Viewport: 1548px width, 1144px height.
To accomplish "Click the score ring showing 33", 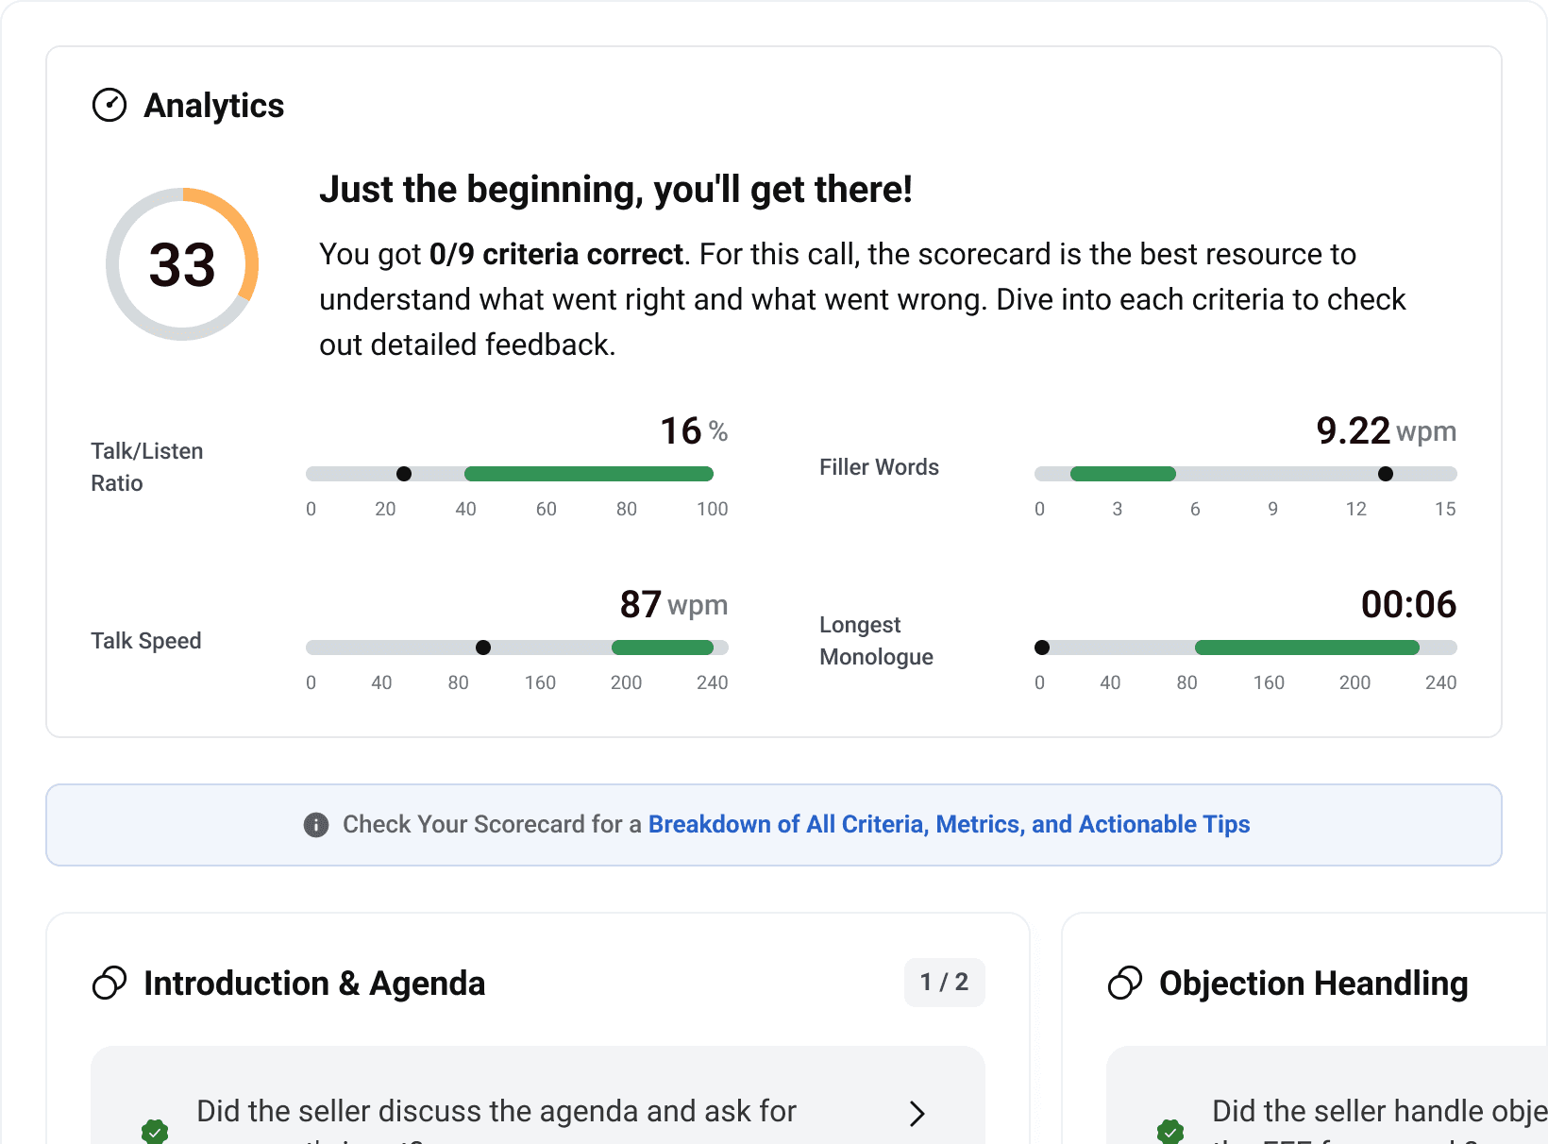I will click(182, 264).
